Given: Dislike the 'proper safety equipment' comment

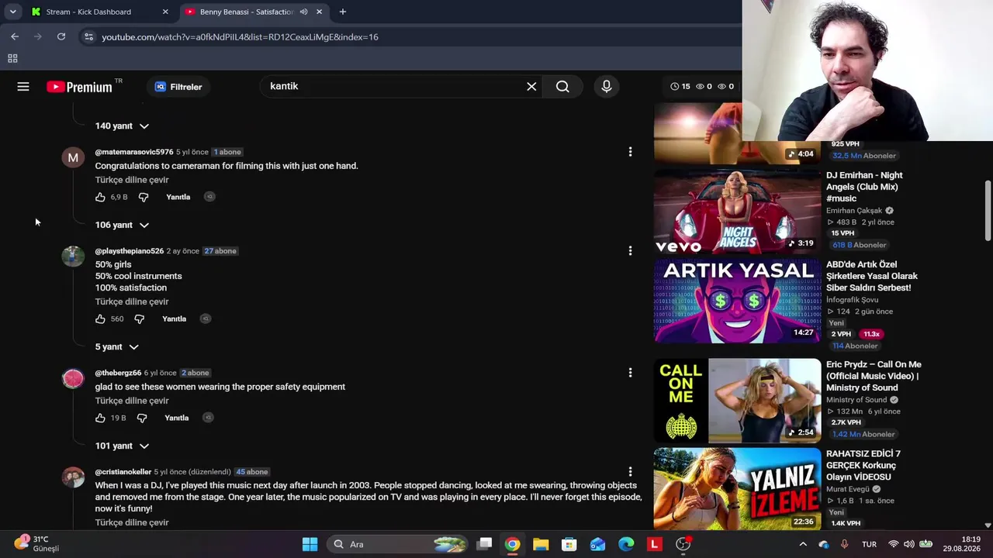Looking at the screenshot, I should point(142,418).
